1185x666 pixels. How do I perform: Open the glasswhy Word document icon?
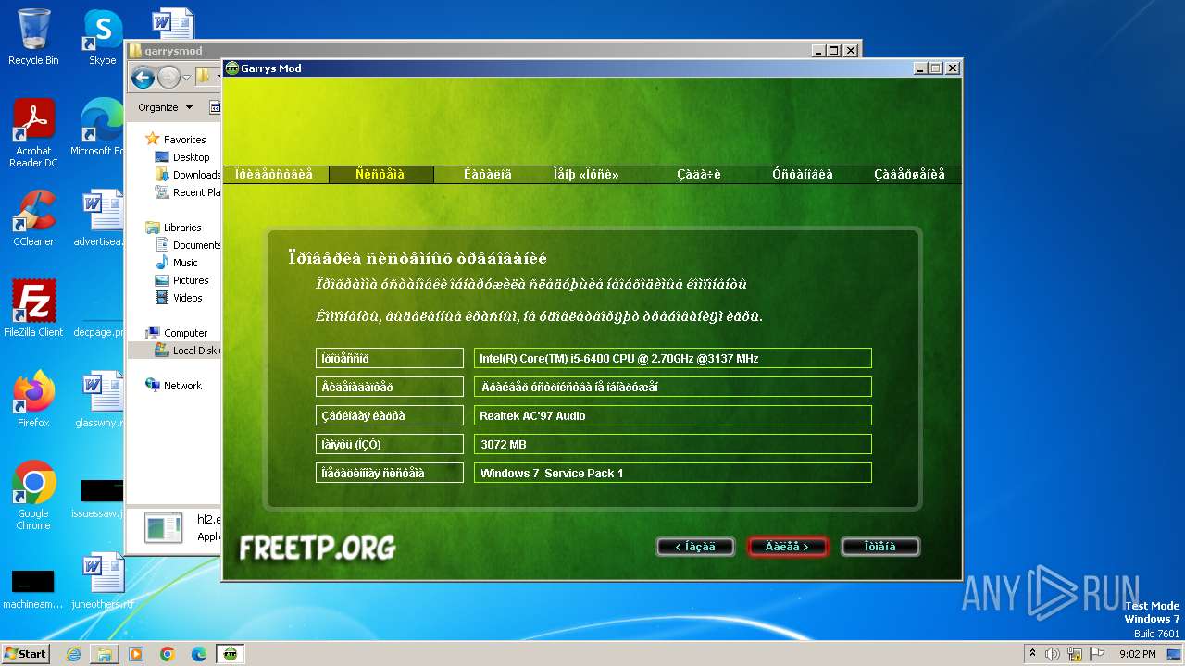click(100, 399)
